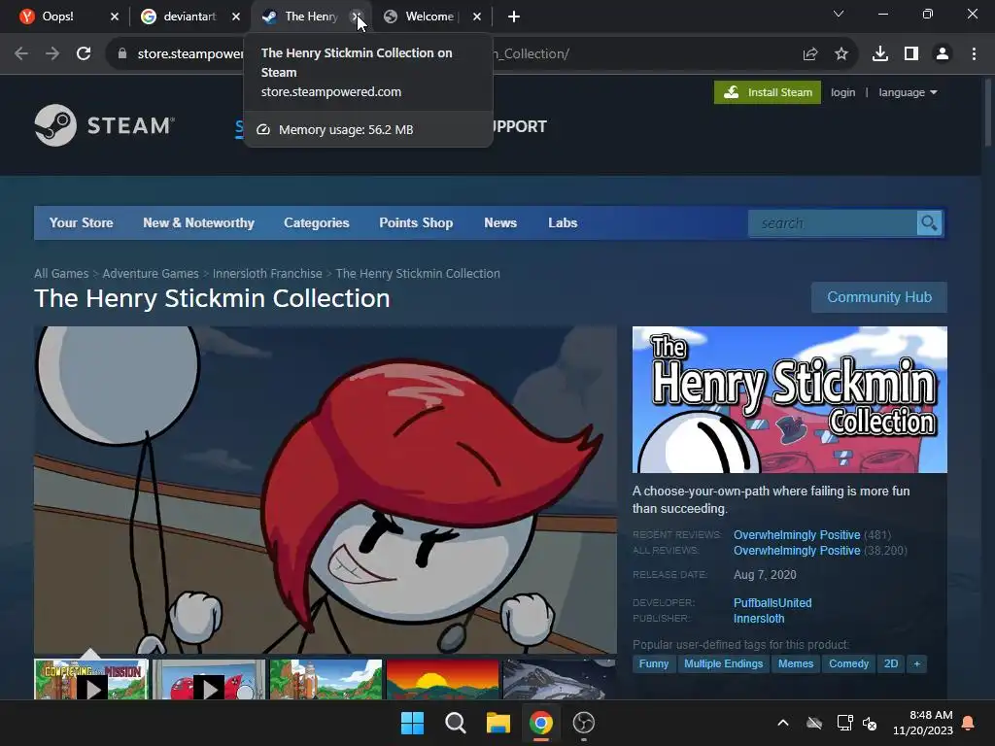This screenshot has width=995, height=746.
Task: Open the Chrome profile icon
Action: [x=943, y=54]
